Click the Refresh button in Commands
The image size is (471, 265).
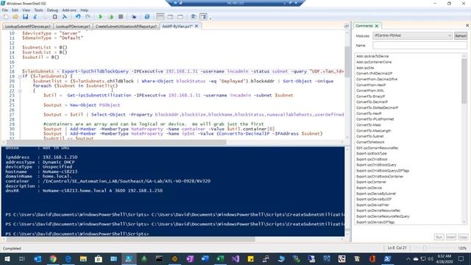point(461,36)
